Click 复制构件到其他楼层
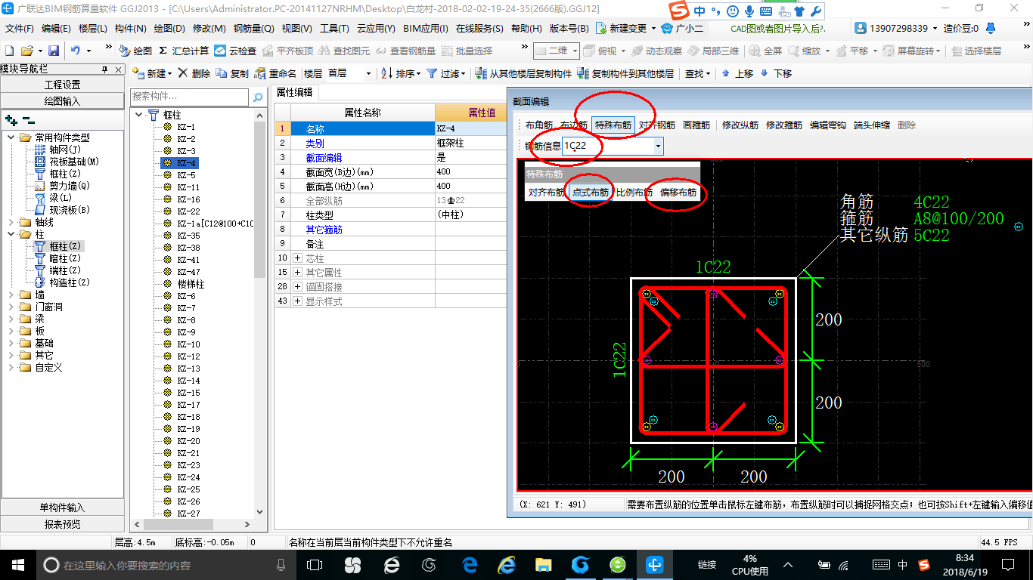 click(x=625, y=73)
